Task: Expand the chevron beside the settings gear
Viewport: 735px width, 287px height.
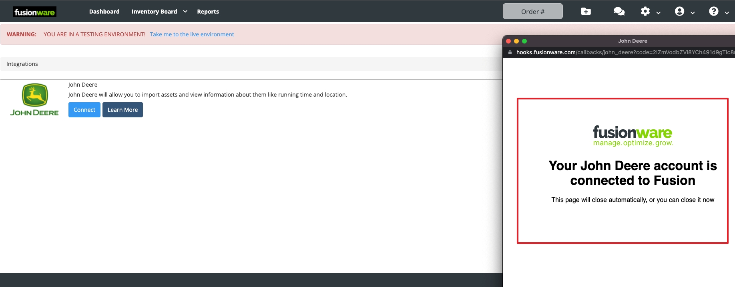Action: (659, 13)
